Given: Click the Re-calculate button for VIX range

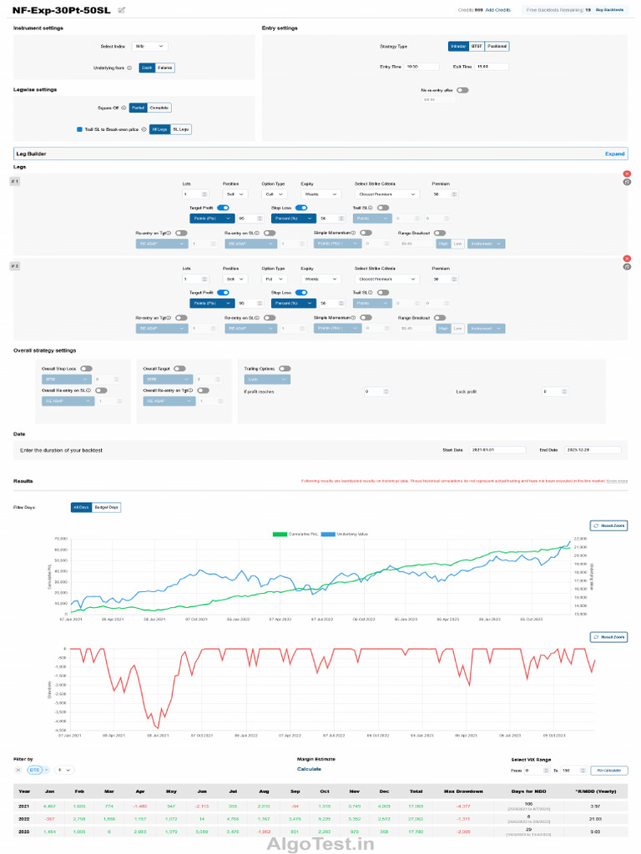Looking at the screenshot, I should pos(608,771).
